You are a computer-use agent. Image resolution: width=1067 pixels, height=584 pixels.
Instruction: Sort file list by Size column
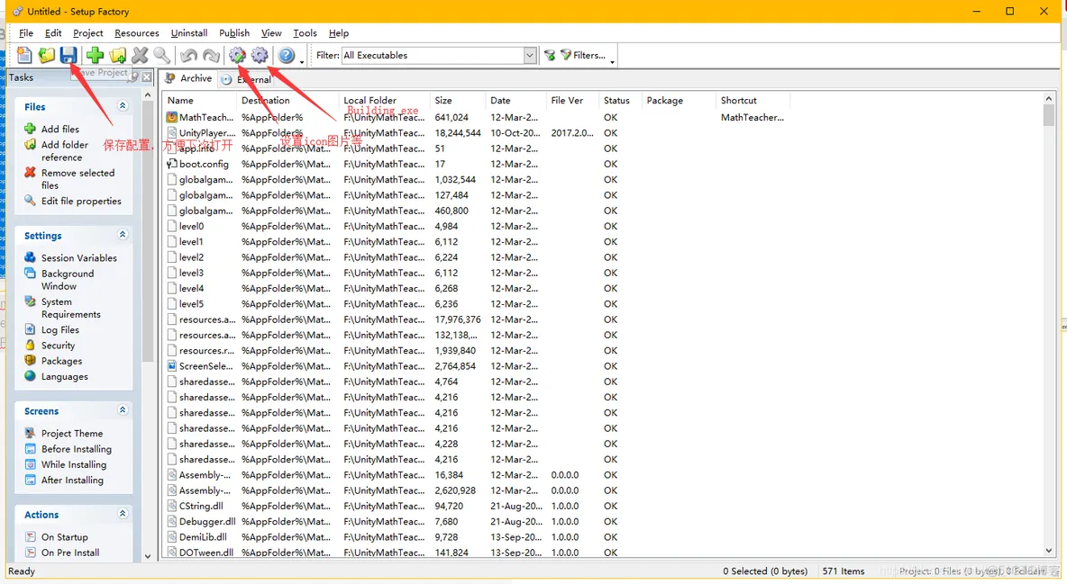click(x=459, y=100)
